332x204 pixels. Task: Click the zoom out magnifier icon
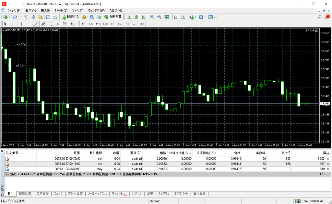(159, 17)
